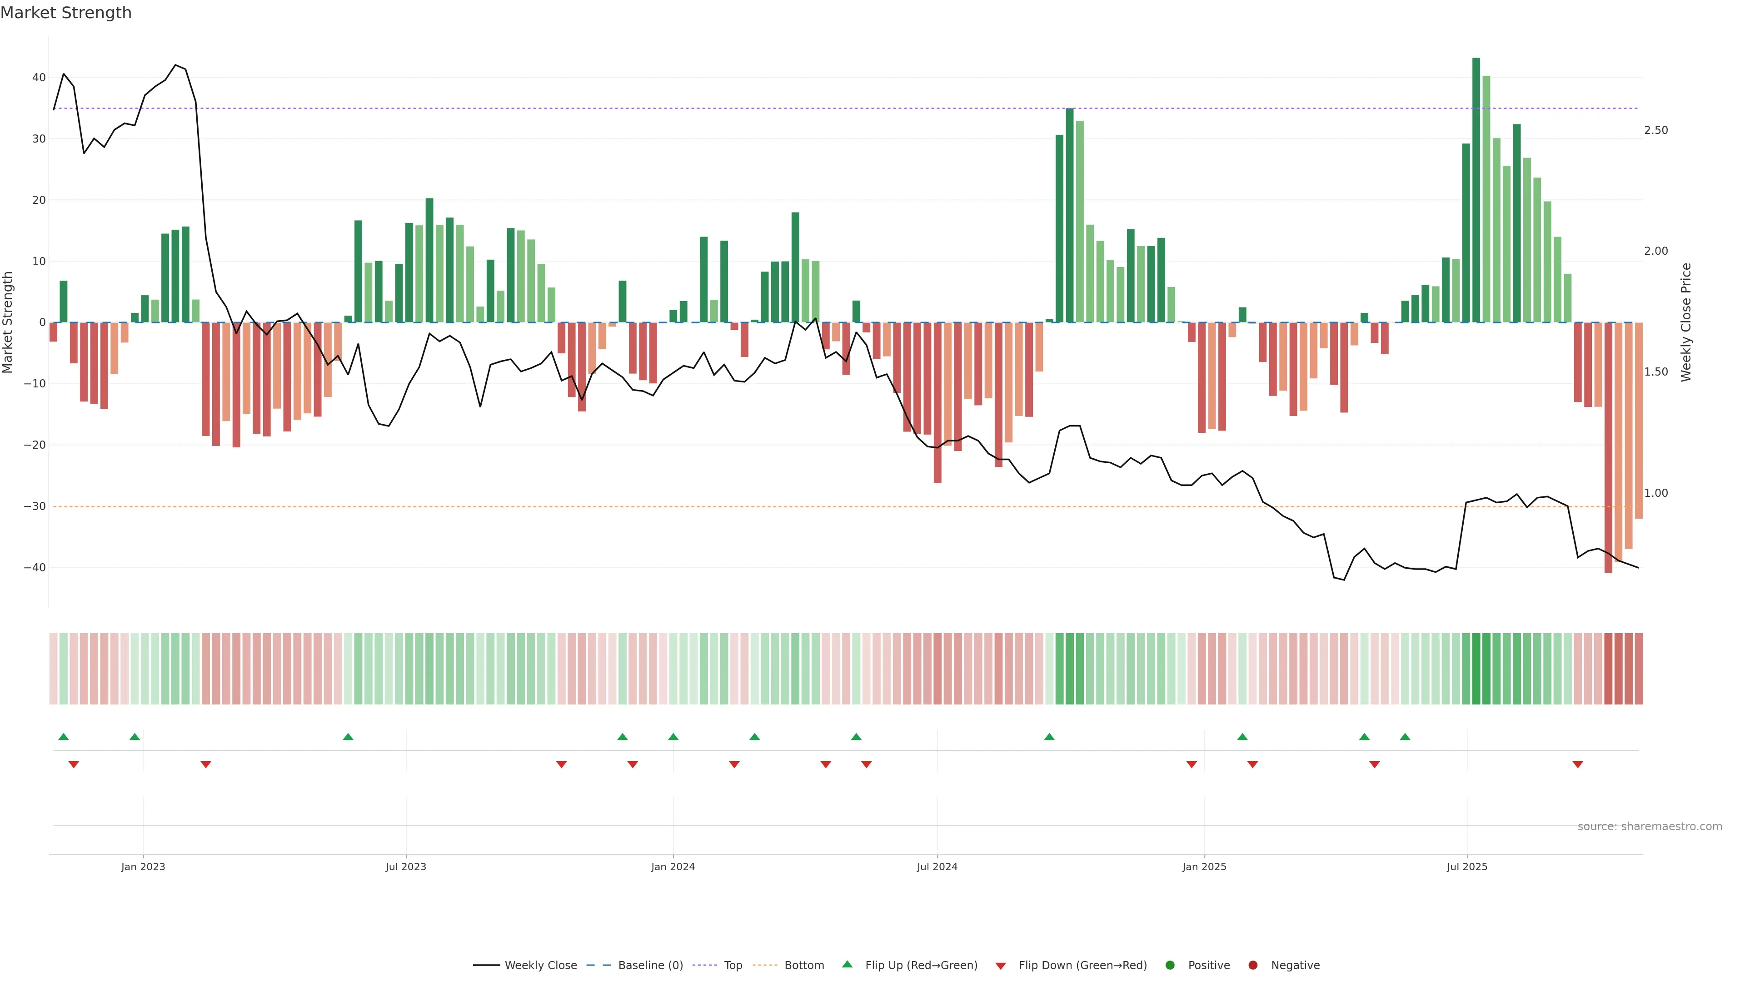Screen dimensions: 1745x981
Task: Click the Weekly Close Price axis title
Action: (x=1686, y=322)
